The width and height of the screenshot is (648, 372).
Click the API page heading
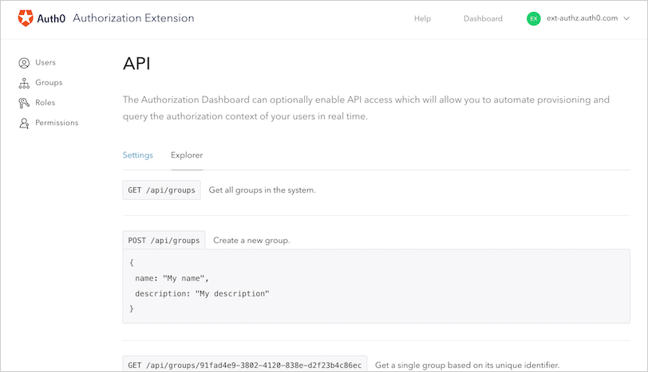(x=136, y=64)
